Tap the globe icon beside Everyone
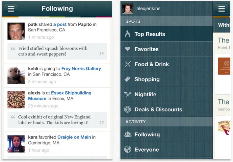The height and width of the screenshot is (162, 233). coord(128,150)
